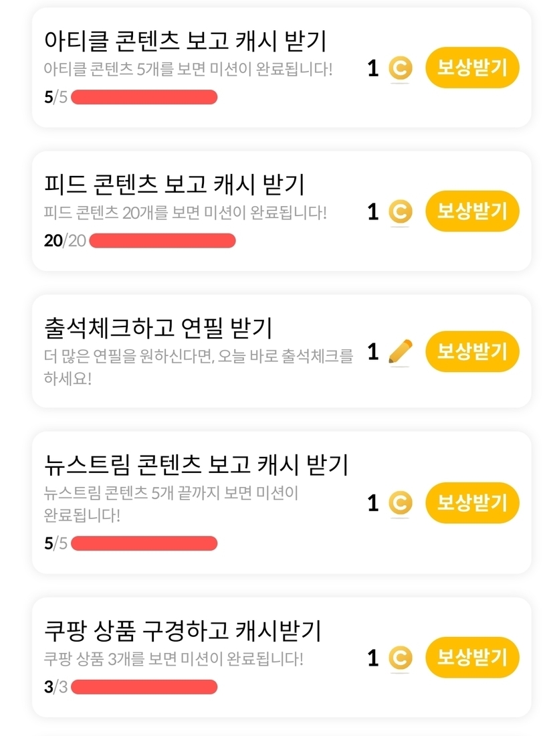
Task: Claim reward for 아티클 콘텐츠 mission
Action: 472,68
